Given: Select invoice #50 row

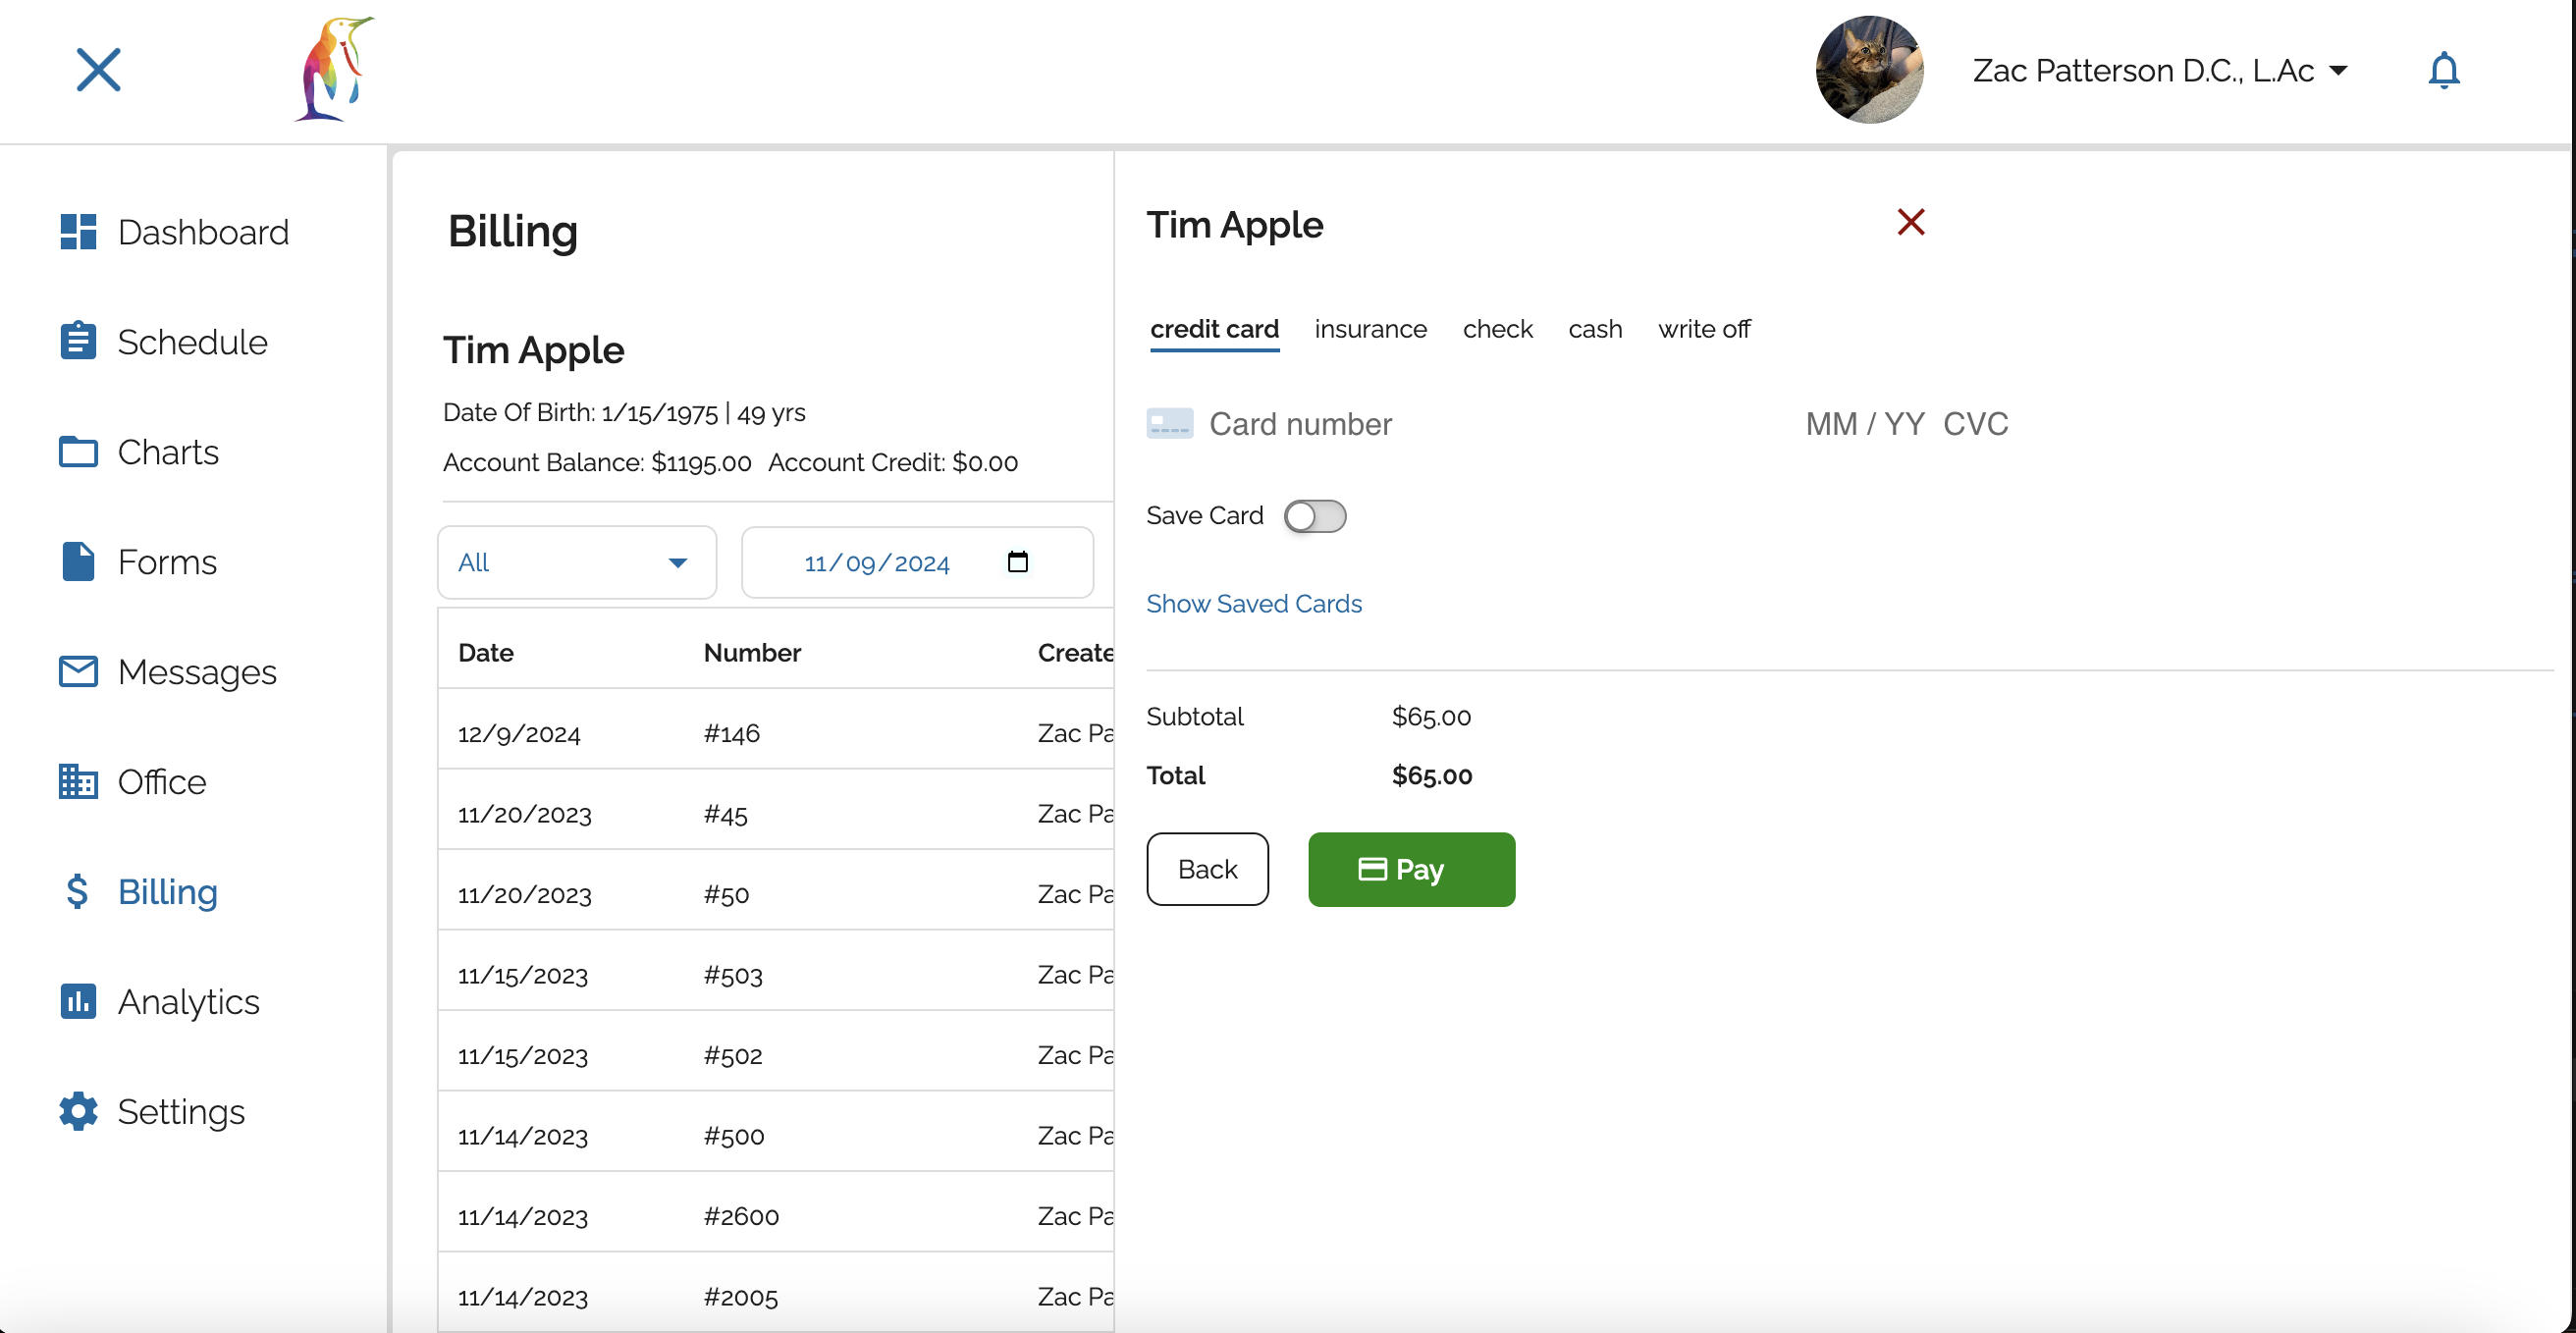Looking at the screenshot, I should coord(776,894).
